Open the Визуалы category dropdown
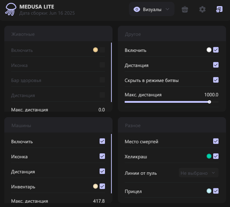This screenshot has height=207, width=230. coord(152,9)
